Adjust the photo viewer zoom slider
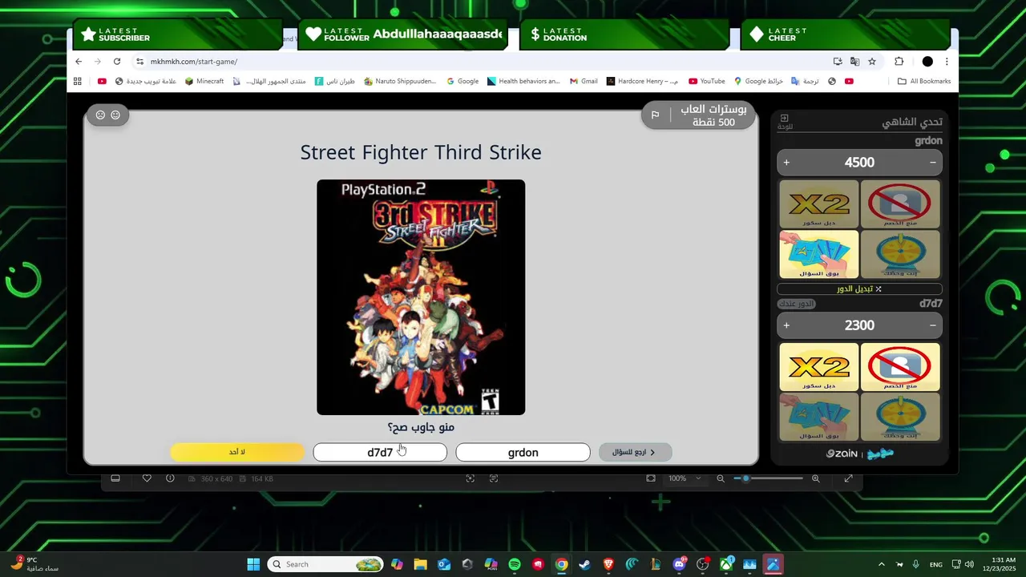Viewport: 1026px width, 577px height. (x=768, y=478)
